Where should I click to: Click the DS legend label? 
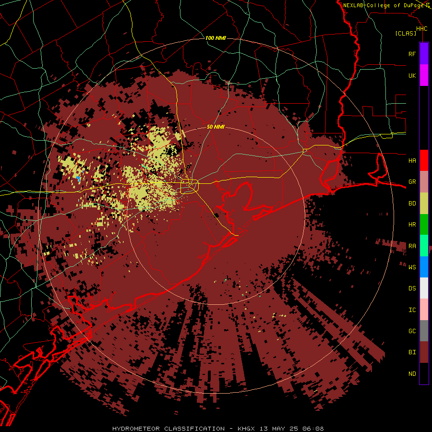point(412,288)
